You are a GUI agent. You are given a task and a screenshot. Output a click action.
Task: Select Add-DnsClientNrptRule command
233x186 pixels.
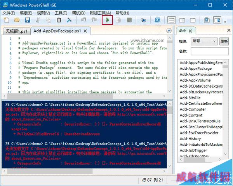(x=200, y=121)
